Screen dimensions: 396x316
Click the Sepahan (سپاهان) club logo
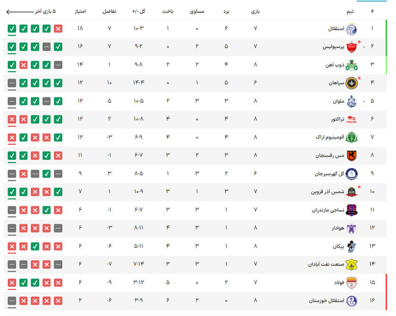tap(353, 83)
